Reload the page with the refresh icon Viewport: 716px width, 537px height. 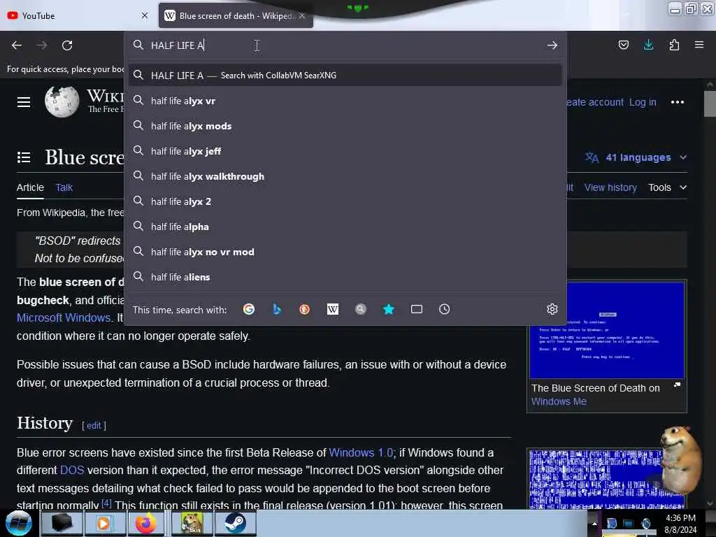[x=67, y=45]
